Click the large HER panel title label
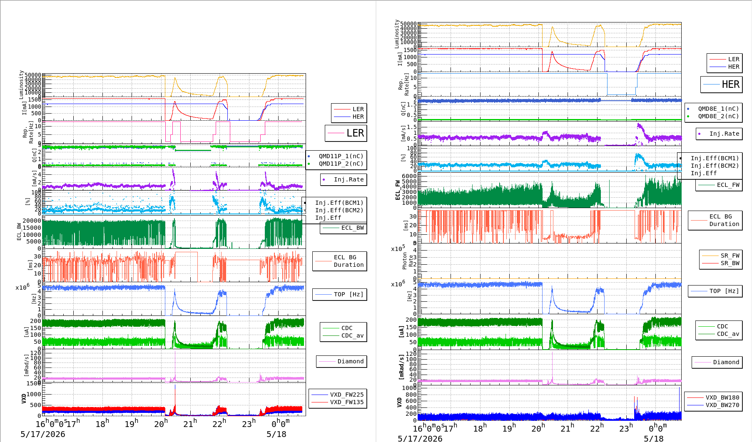Image resolution: width=752 pixels, height=442 pixels. (731, 84)
